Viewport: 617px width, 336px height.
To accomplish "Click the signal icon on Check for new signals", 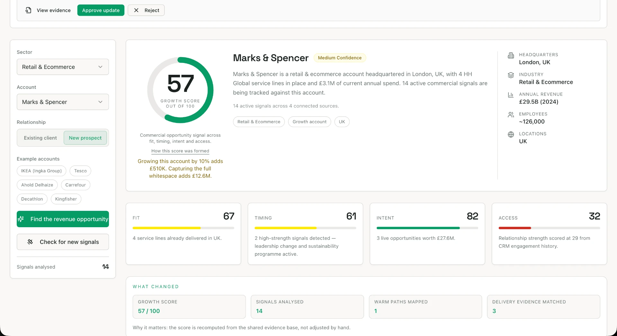I will tap(30, 242).
